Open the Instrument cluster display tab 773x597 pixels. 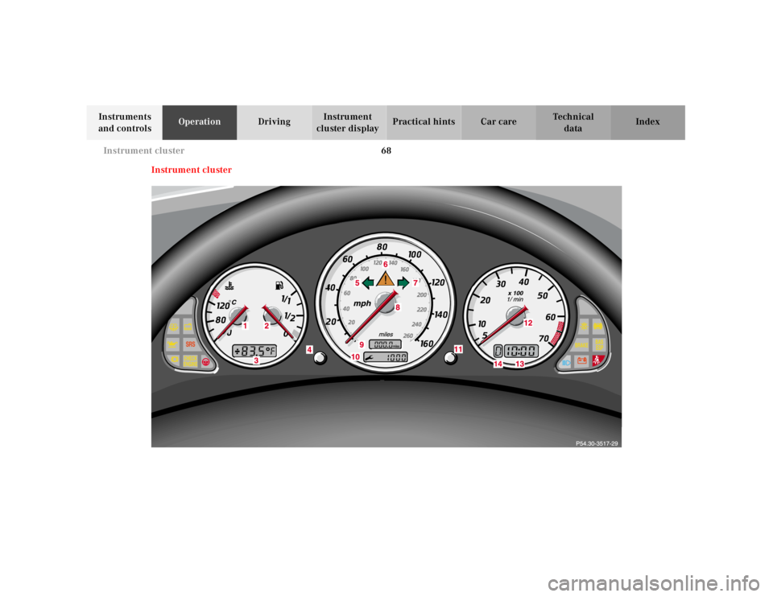(348, 122)
